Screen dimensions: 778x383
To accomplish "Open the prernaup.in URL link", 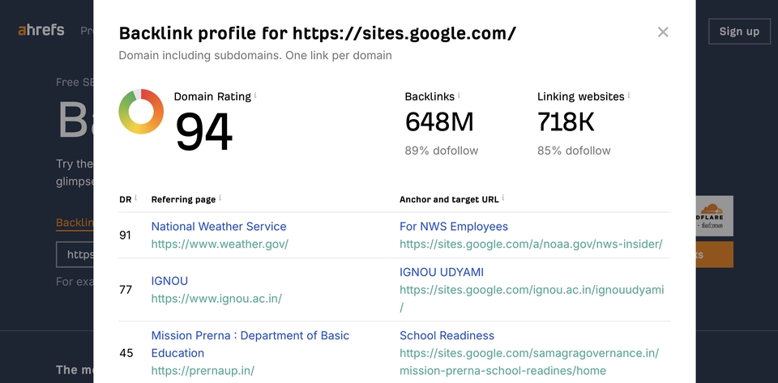I will click(x=203, y=371).
